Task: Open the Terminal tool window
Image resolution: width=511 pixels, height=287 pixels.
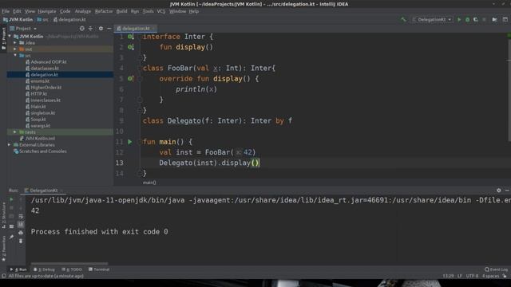Action: [x=99, y=269]
